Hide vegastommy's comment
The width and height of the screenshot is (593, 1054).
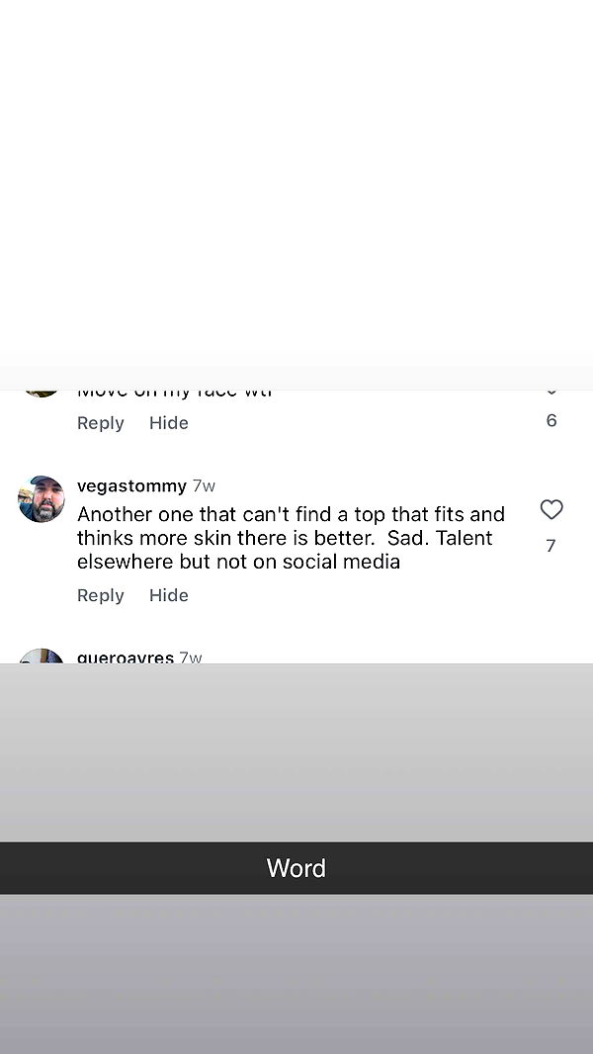(x=169, y=595)
